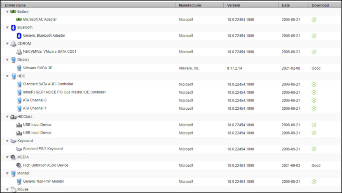This screenshot has height=193, width=342.
Task: Sort by the Date column header
Action: [293, 5]
